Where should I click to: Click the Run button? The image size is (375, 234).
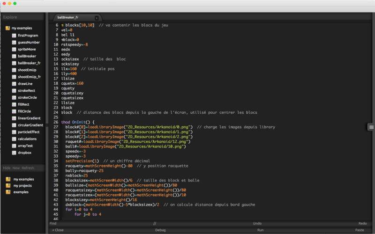(x=261, y=230)
